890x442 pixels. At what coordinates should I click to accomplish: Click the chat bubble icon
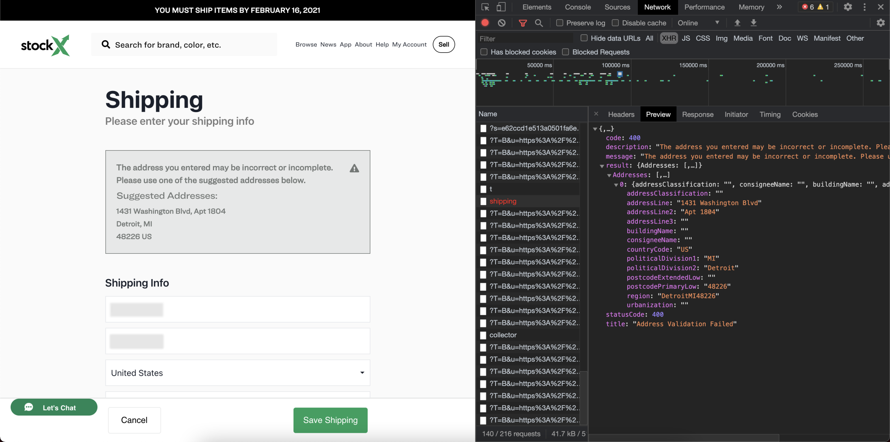click(x=29, y=407)
